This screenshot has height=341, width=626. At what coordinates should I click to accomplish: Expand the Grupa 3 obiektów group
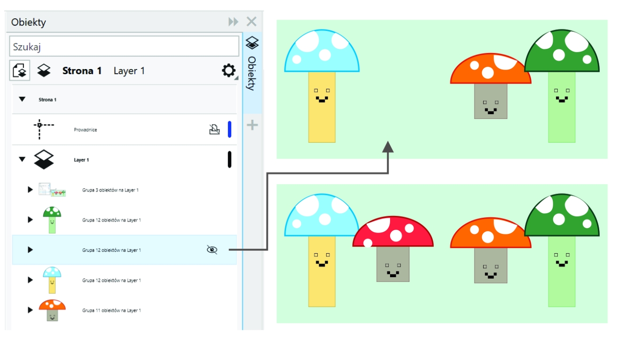(31, 190)
